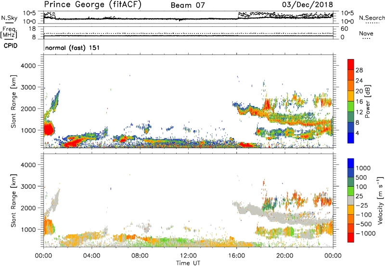Click the "4" label on the power colorbar
Image resolution: width=385 pixels, height=266 pixels.
pos(357,133)
